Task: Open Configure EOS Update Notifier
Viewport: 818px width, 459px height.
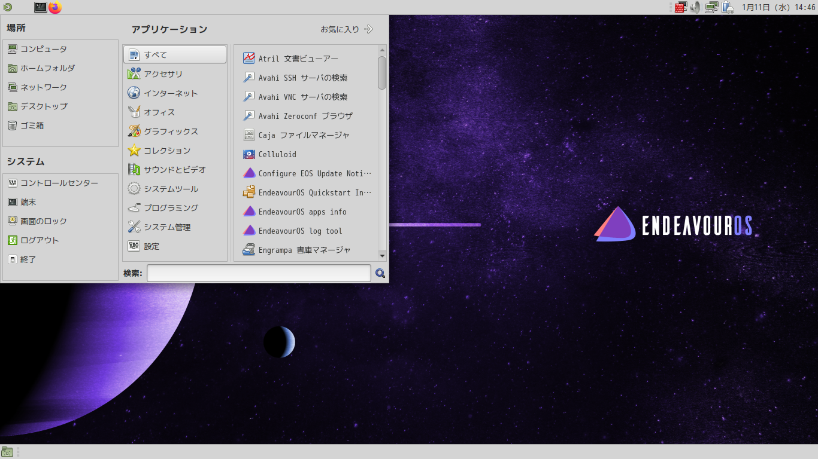Action: pyautogui.click(x=307, y=173)
